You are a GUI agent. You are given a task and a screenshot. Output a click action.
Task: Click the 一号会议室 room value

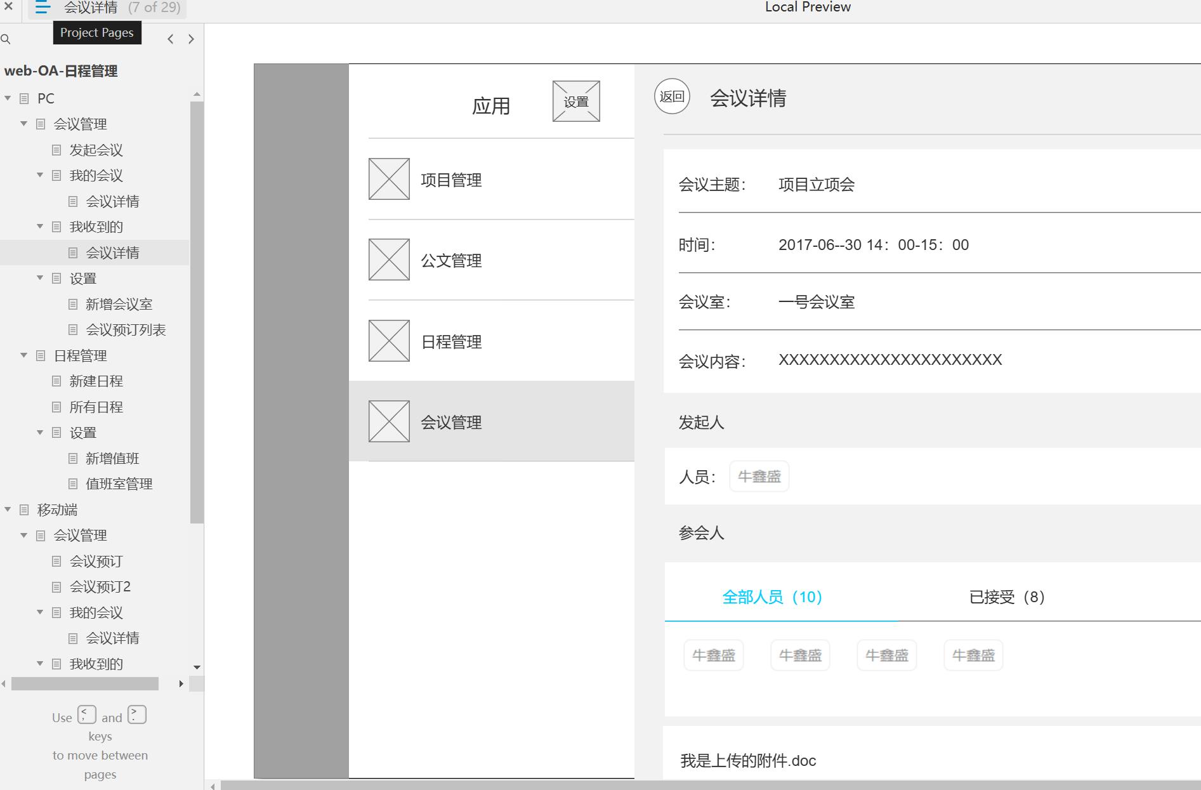pos(817,302)
